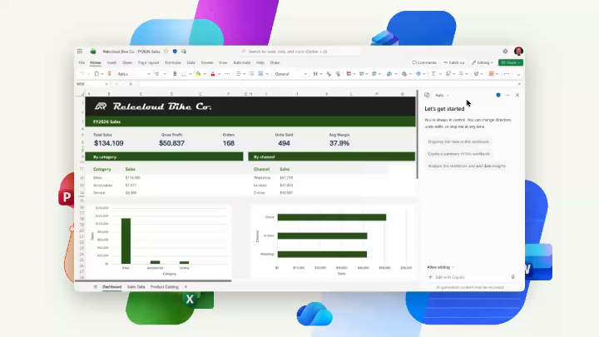Click the microphone icon in Copilot box
Viewport: 599px width, 337px height.
tap(512, 277)
